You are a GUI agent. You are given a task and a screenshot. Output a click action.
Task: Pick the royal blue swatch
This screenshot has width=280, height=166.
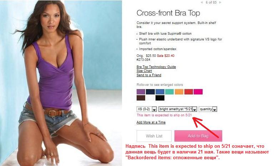160,92
